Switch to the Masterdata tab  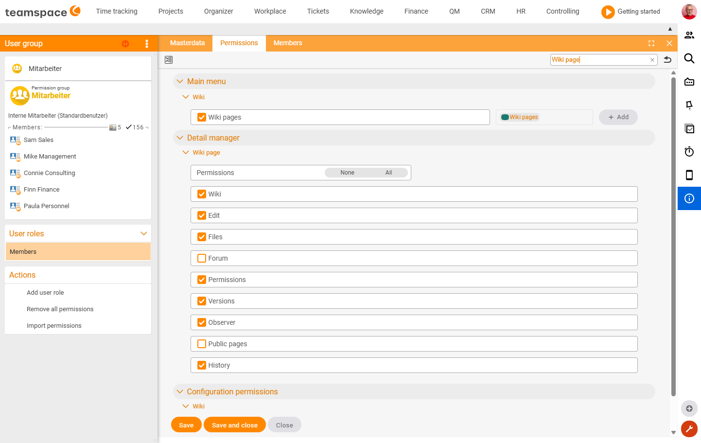[x=187, y=43]
